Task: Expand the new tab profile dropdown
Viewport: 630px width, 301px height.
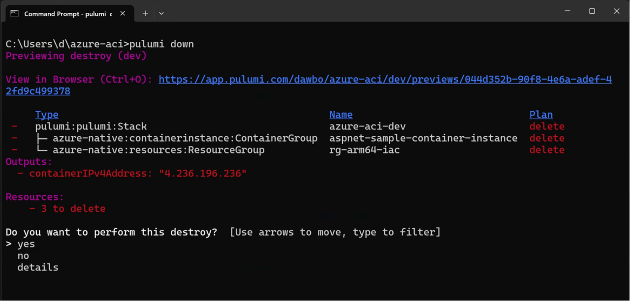Action: tap(161, 14)
